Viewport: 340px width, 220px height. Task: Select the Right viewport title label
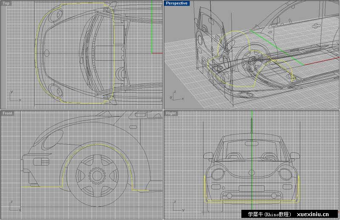point(171,113)
